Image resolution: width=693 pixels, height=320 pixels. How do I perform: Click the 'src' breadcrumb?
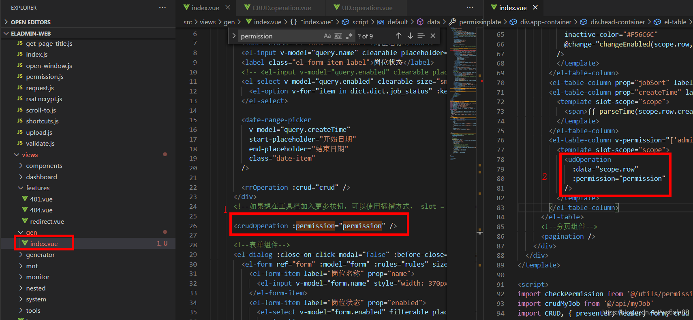pyautogui.click(x=188, y=22)
